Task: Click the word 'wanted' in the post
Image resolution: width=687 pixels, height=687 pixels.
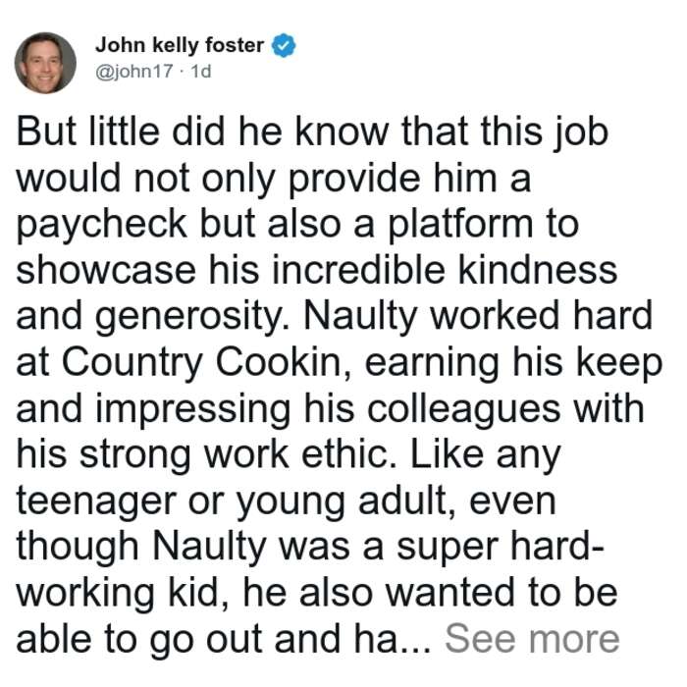Action: pos(449,593)
